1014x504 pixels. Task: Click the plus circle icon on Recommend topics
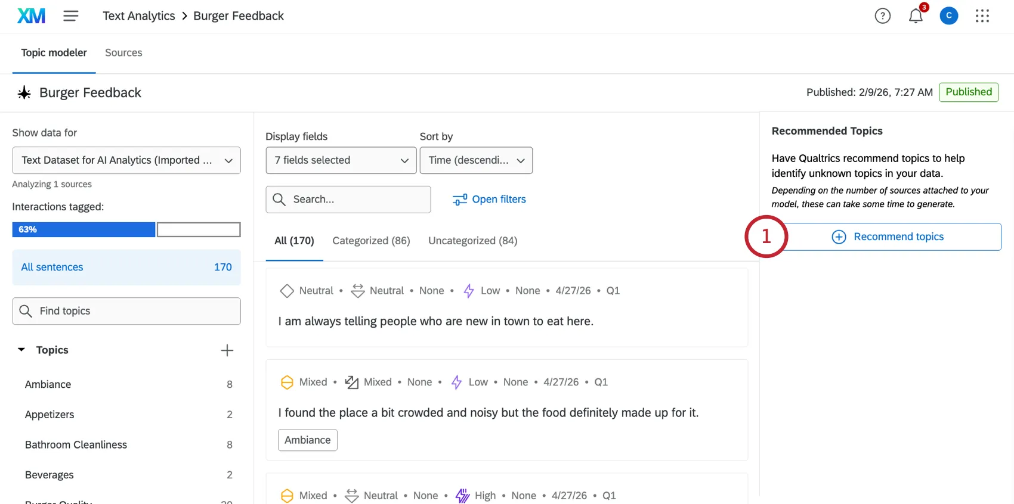pyautogui.click(x=839, y=237)
